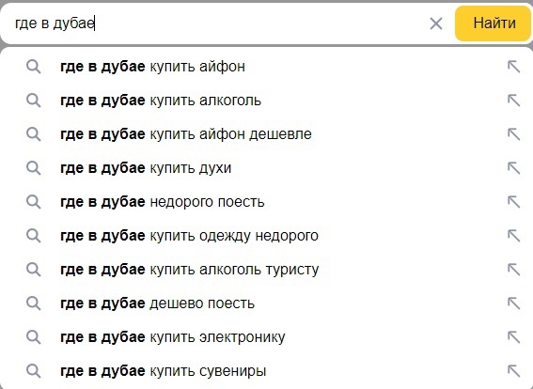The image size is (533, 389).
Task: Click the magnifier icon next to 'дешево поесть'
Action: [34, 303]
